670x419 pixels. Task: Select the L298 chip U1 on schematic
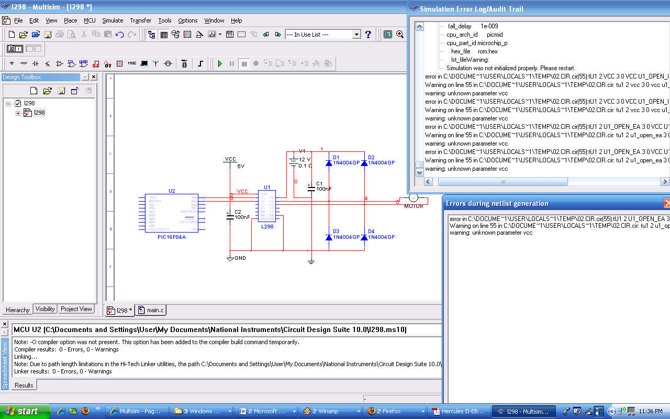pos(267,207)
